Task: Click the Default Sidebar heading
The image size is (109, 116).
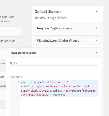Action: click(x=48, y=12)
